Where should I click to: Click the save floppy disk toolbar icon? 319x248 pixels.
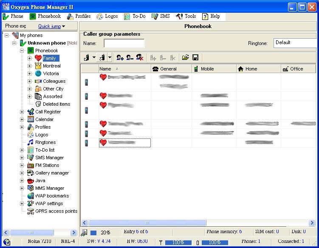[195, 58]
